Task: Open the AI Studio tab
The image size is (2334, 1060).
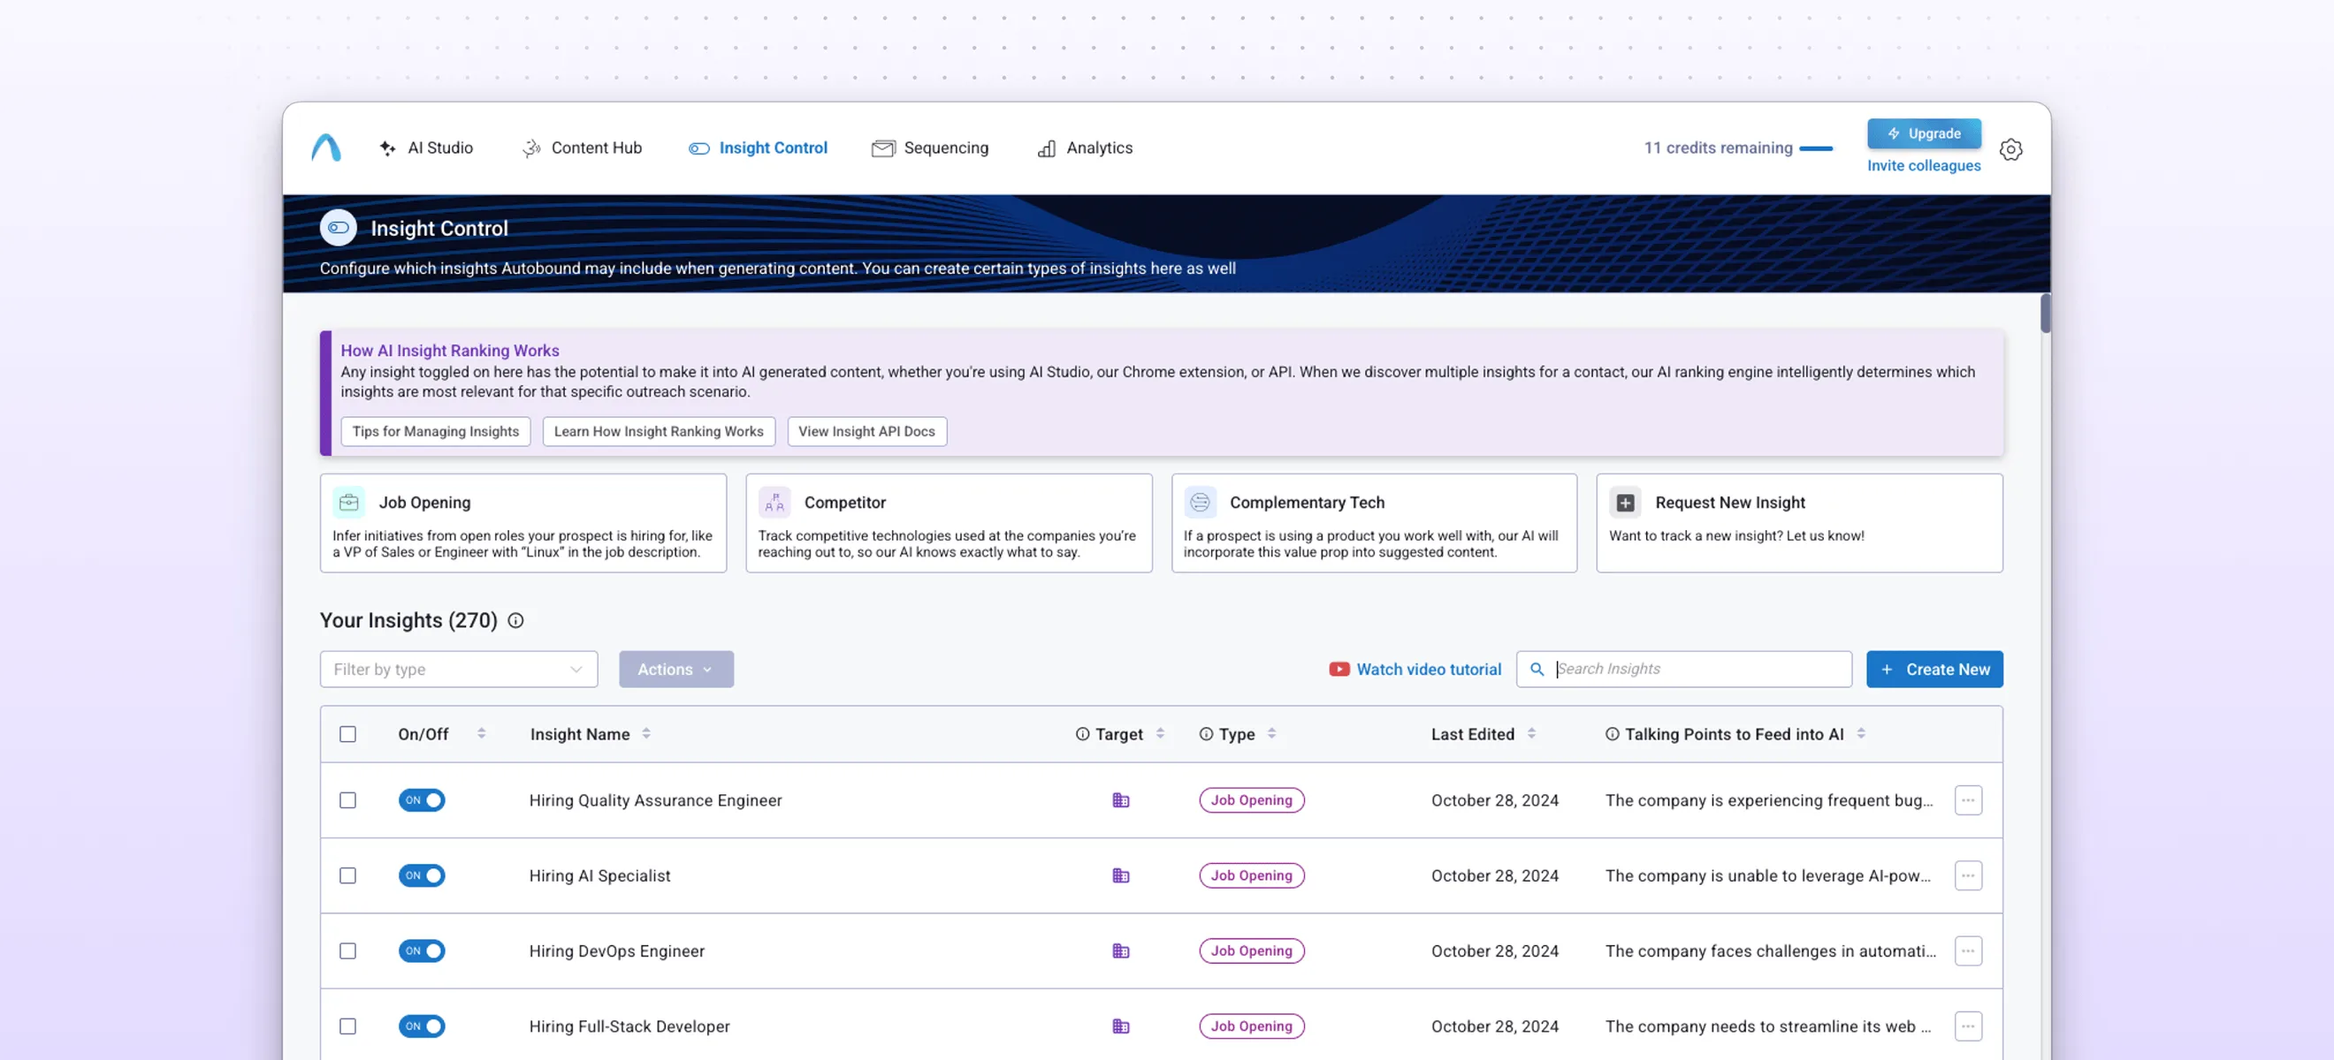Action: tap(426, 148)
